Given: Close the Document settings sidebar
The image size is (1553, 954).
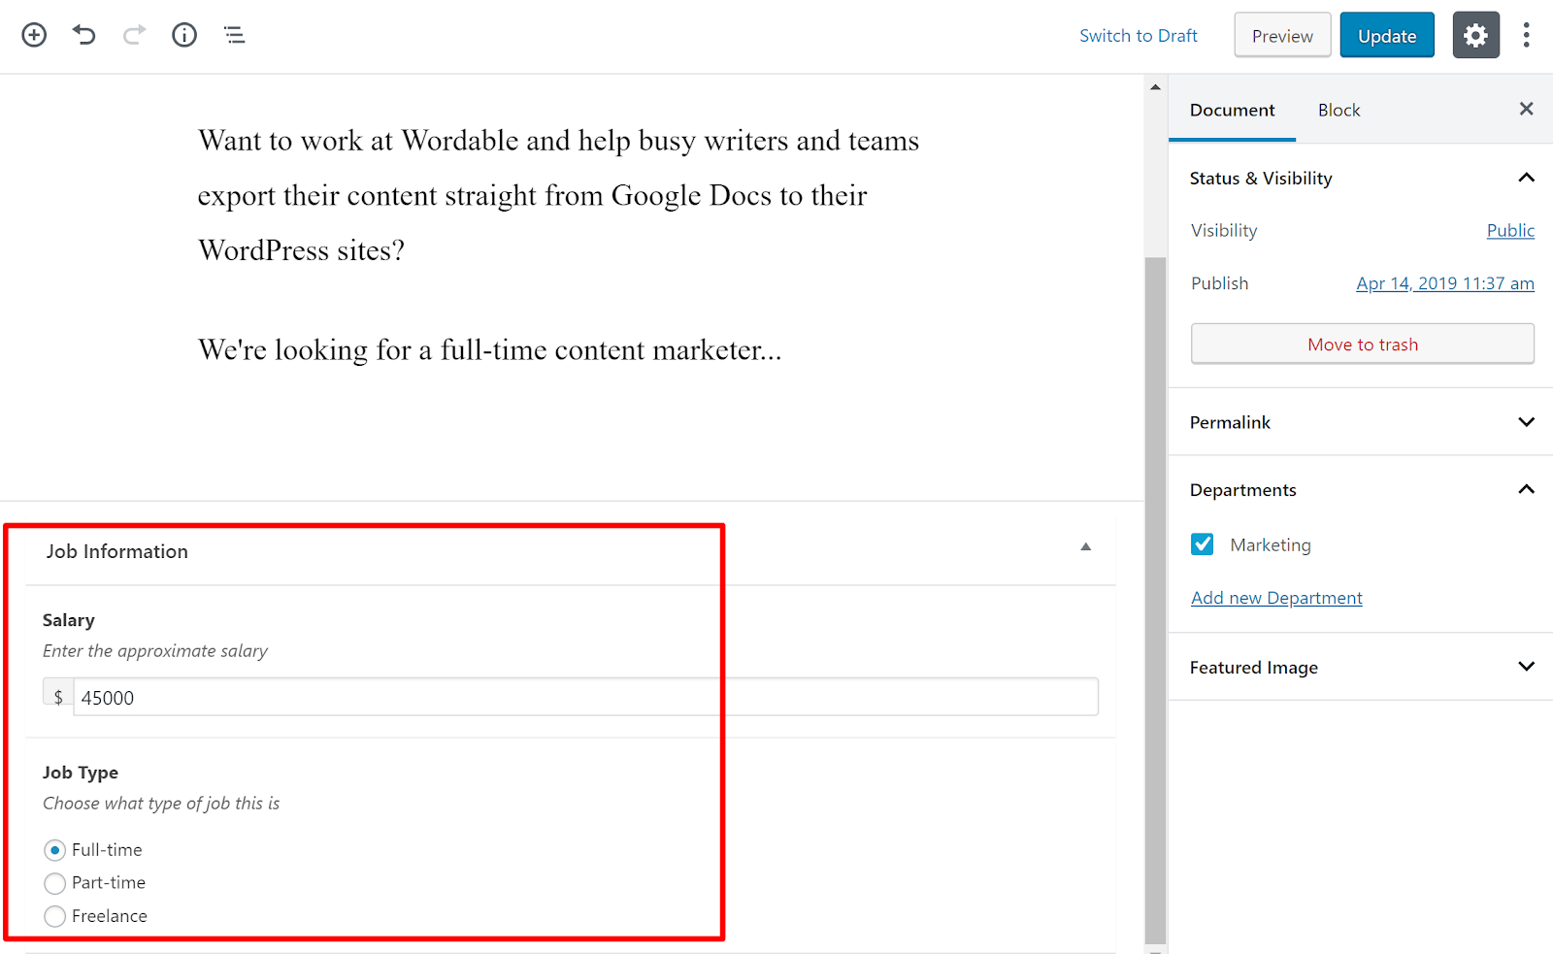Looking at the screenshot, I should pos(1526,109).
